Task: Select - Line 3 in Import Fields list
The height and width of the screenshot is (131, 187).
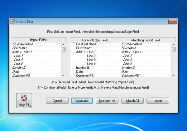Action: pyautogui.click(x=36, y=60)
